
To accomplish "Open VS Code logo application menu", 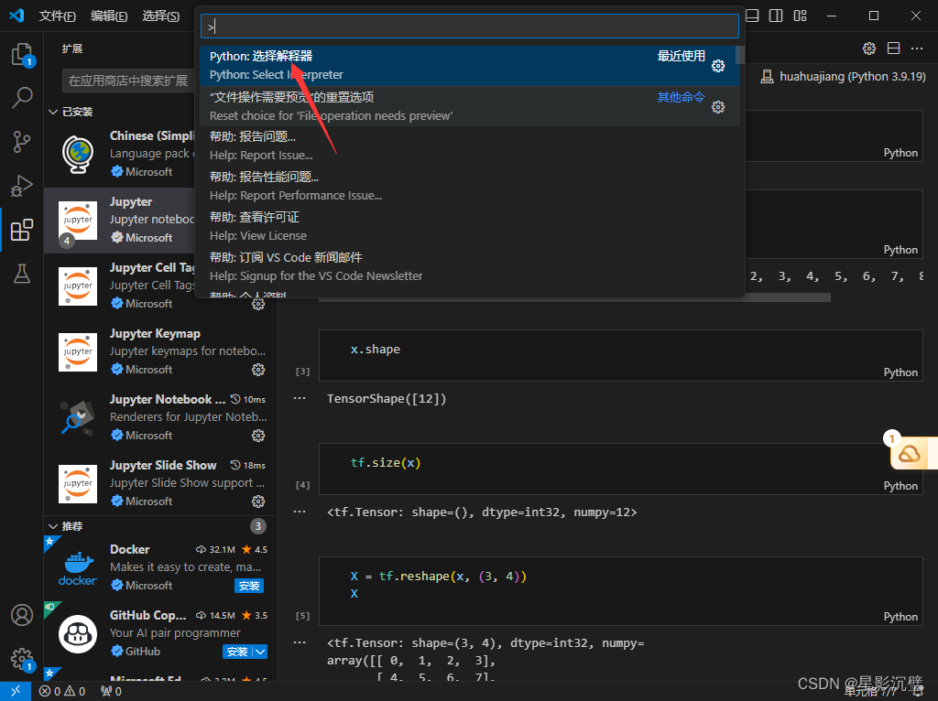I will pos(16,16).
